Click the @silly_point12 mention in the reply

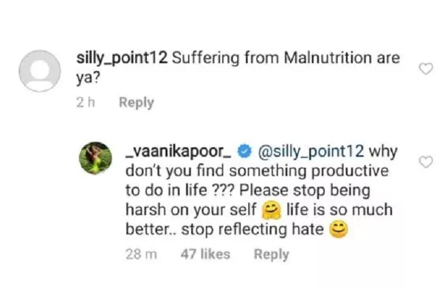(312, 149)
